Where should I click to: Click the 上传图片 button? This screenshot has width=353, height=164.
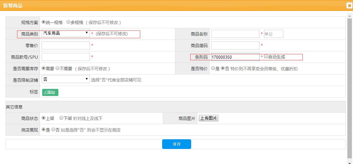click(208, 118)
